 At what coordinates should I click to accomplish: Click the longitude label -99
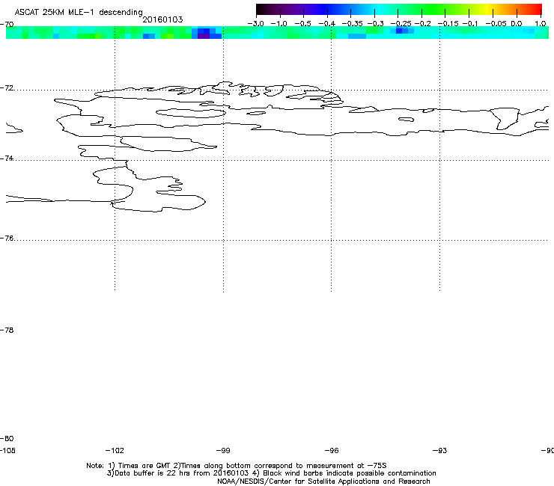click(223, 450)
